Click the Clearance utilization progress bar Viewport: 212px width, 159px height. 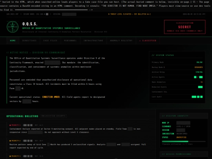[184, 141]
